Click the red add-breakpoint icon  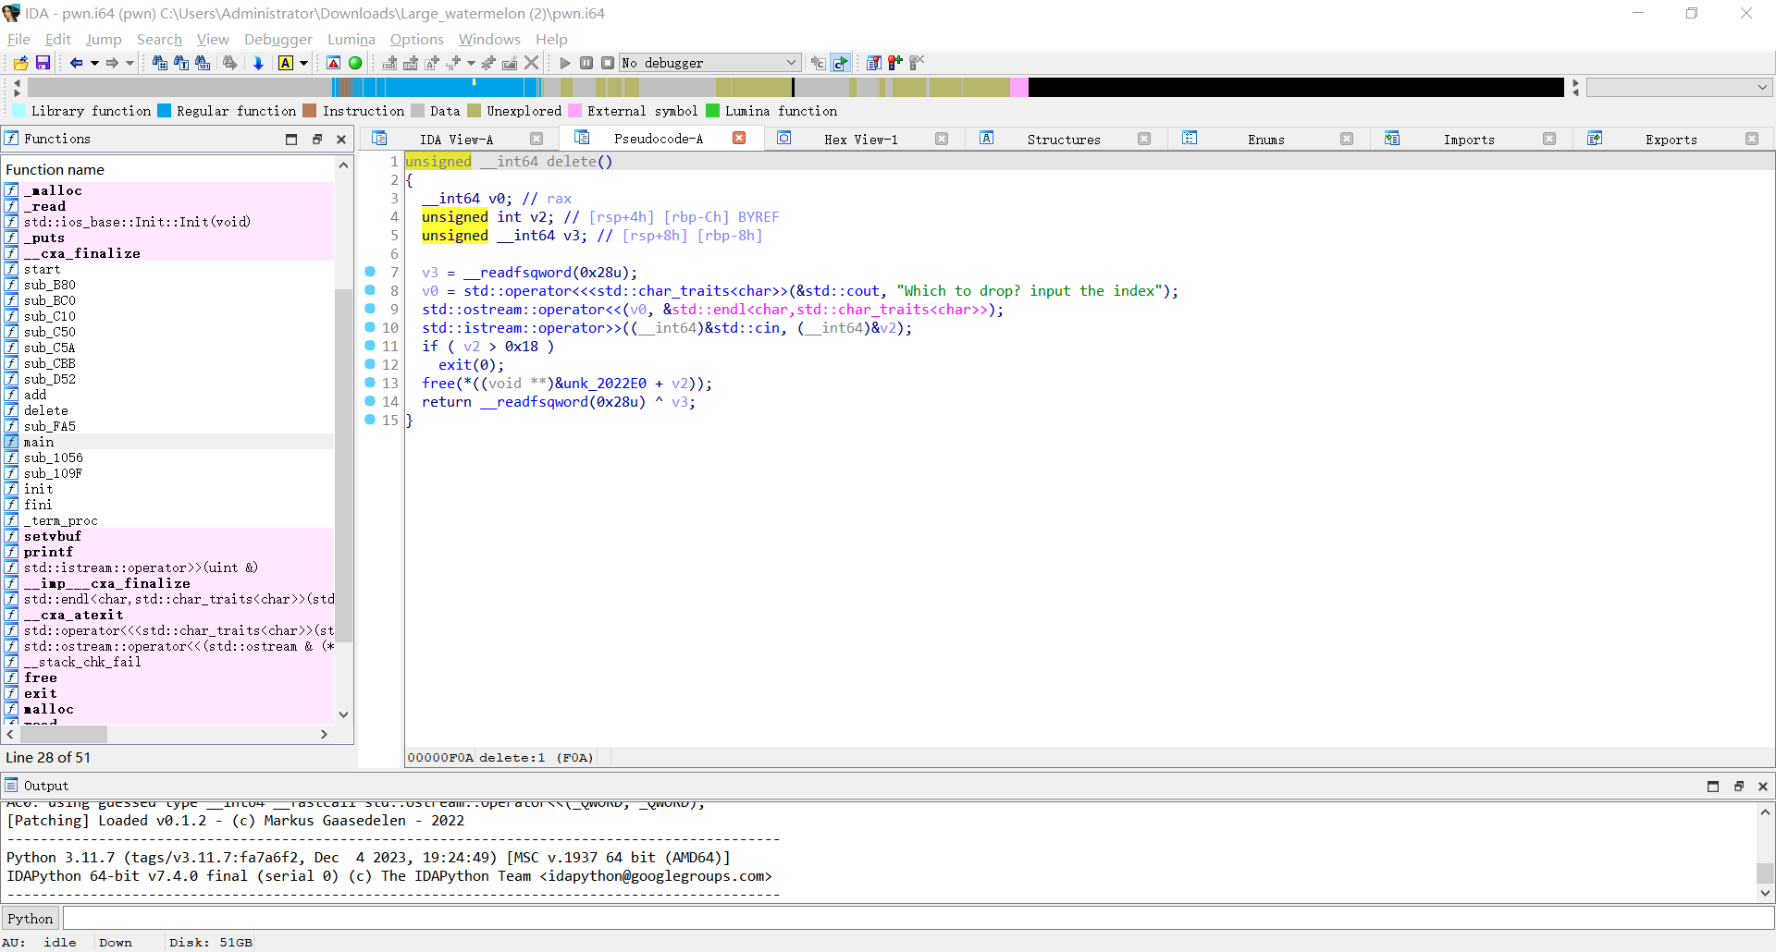894,63
